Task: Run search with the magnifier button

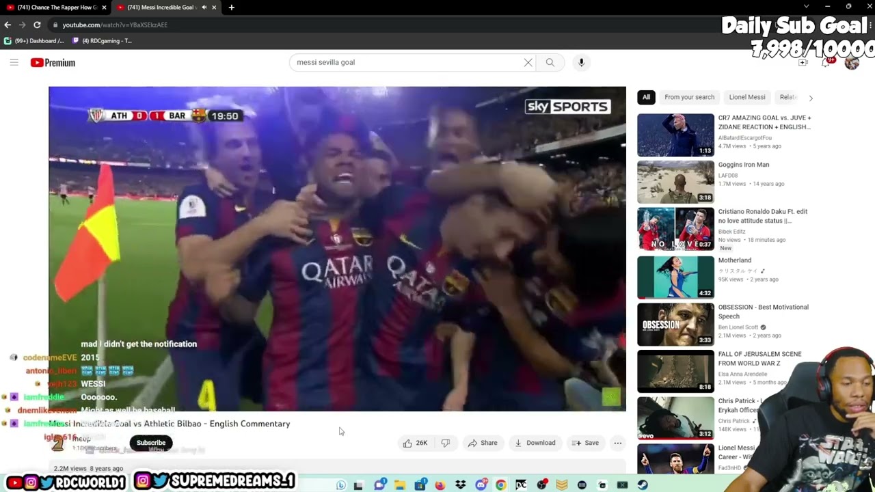Action: tap(550, 62)
